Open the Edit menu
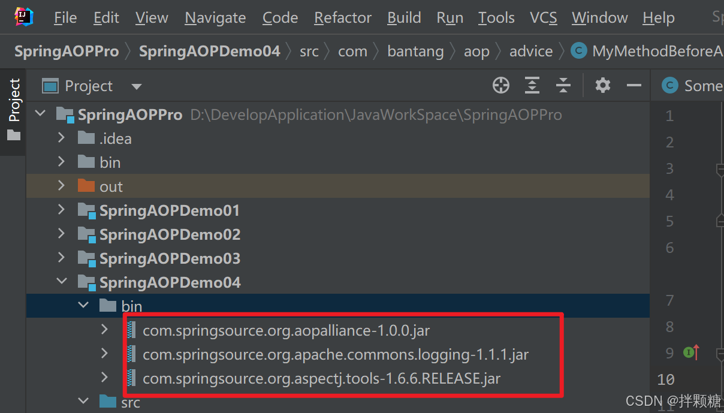Screen dimensions: 724x413 point(106,18)
